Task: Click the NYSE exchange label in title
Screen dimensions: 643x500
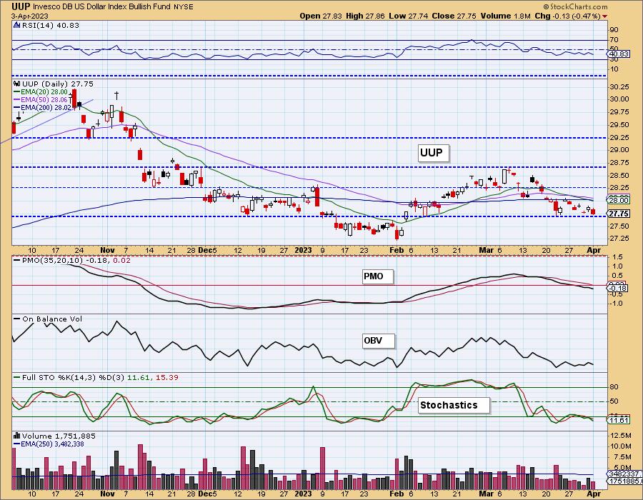Action: pyautogui.click(x=184, y=7)
